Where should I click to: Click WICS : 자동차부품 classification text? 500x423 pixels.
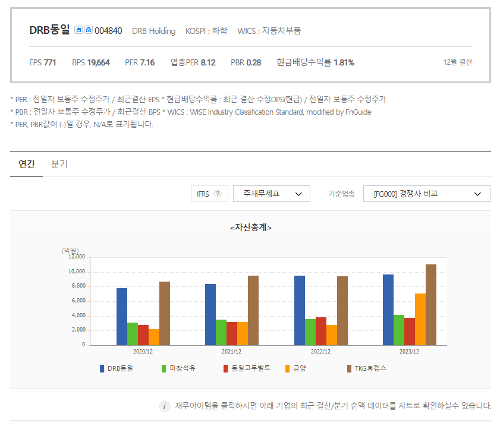pos(269,31)
